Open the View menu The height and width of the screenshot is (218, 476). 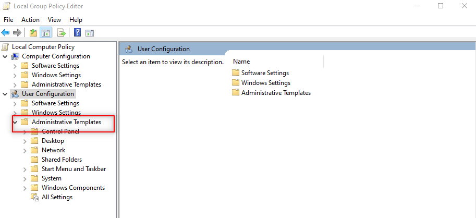[54, 20]
